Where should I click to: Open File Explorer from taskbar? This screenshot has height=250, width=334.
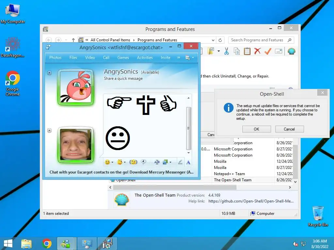pyautogui.click(x=26, y=243)
